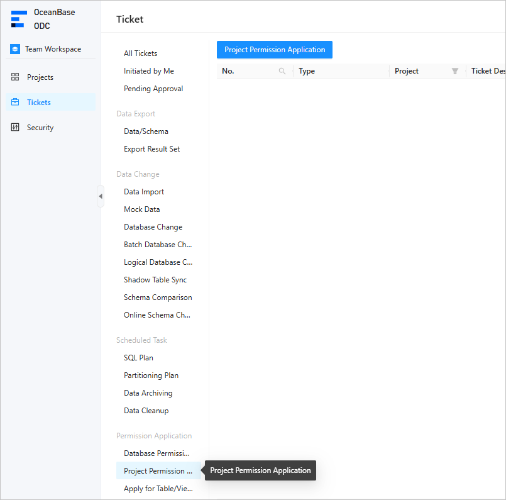The height and width of the screenshot is (500, 506).
Task: Open the Mock Data ticket type
Action: (x=141, y=209)
